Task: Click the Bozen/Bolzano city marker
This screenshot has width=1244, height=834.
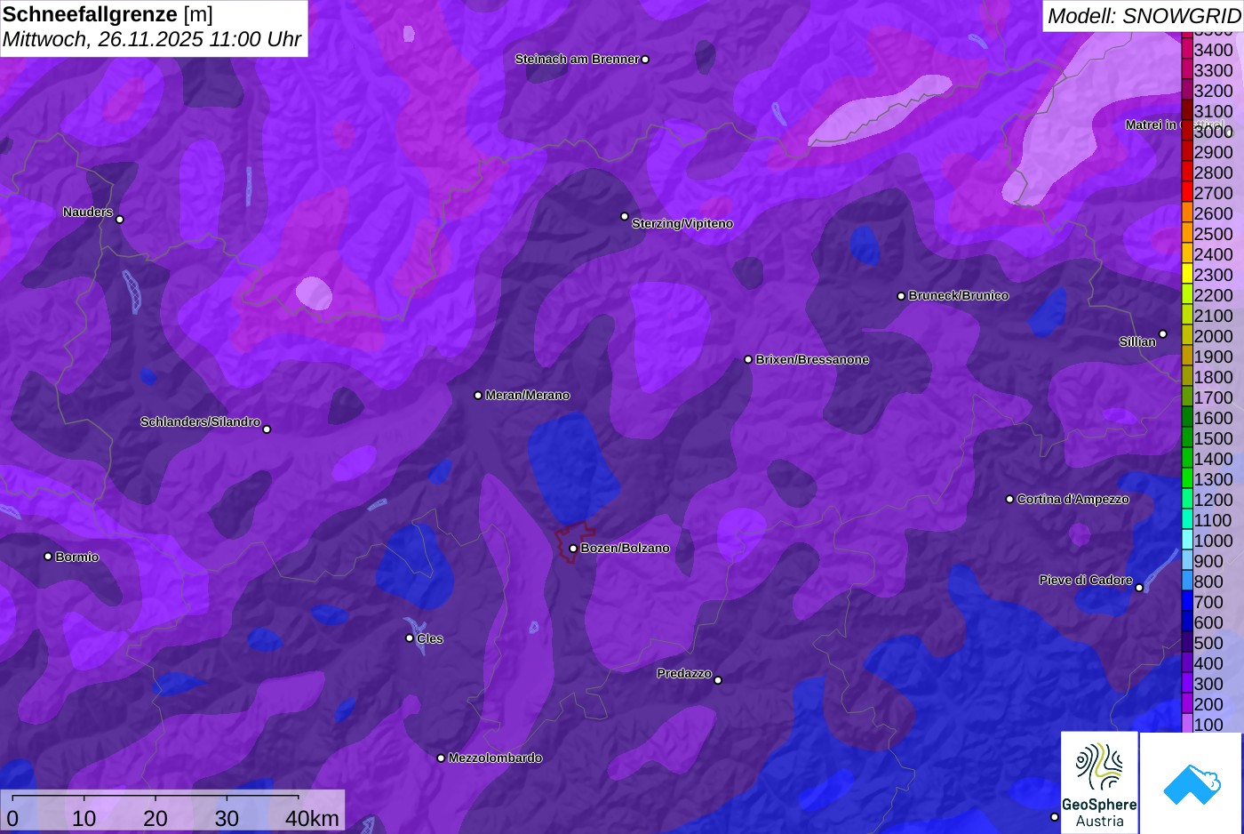Action: pyautogui.click(x=573, y=549)
